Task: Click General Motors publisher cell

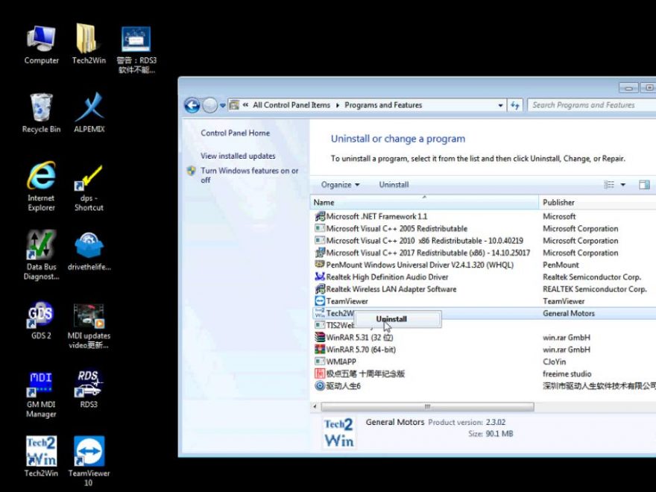Action: click(569, 313)
